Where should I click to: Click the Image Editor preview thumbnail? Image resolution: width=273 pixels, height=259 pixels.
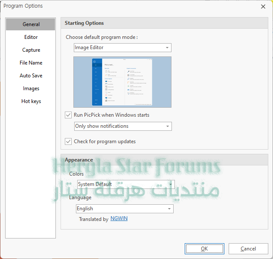pos(122,82)
